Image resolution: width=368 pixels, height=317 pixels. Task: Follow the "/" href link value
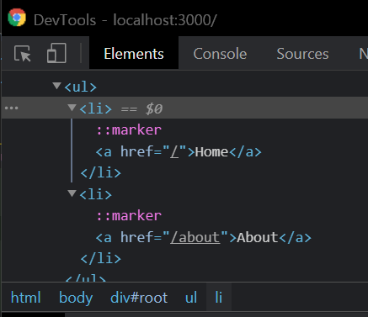pyautogui.click(x=174, y=151)
